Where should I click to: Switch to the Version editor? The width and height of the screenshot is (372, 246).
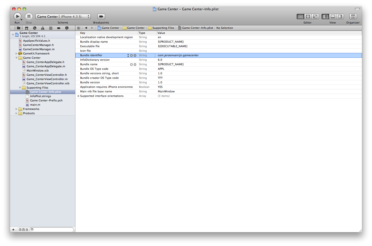(x=315, y=17)
